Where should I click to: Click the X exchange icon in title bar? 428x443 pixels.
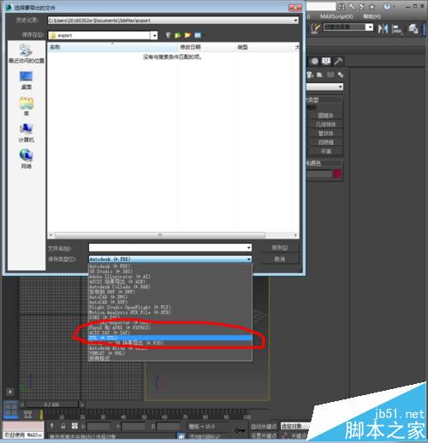tap(362, 7)
